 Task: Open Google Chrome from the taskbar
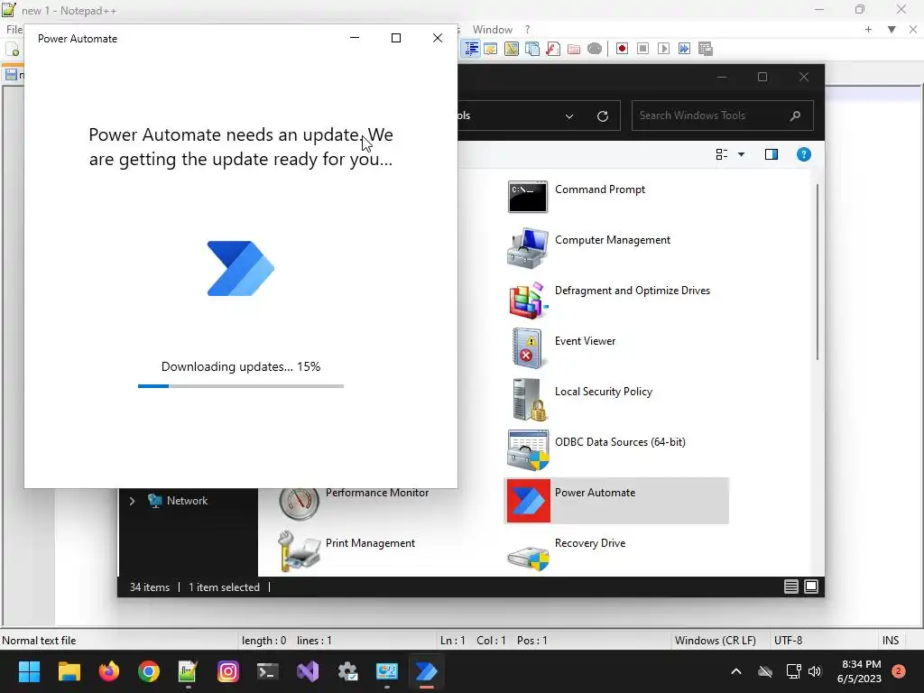click(x=149, y=671)
